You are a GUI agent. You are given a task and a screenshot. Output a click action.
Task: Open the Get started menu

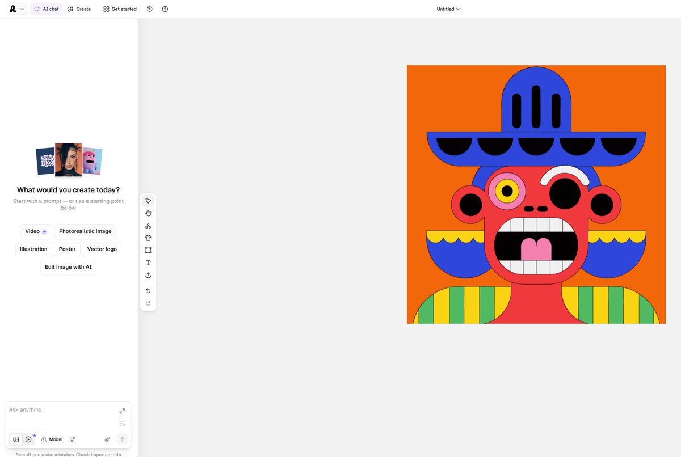click(120, 9)
